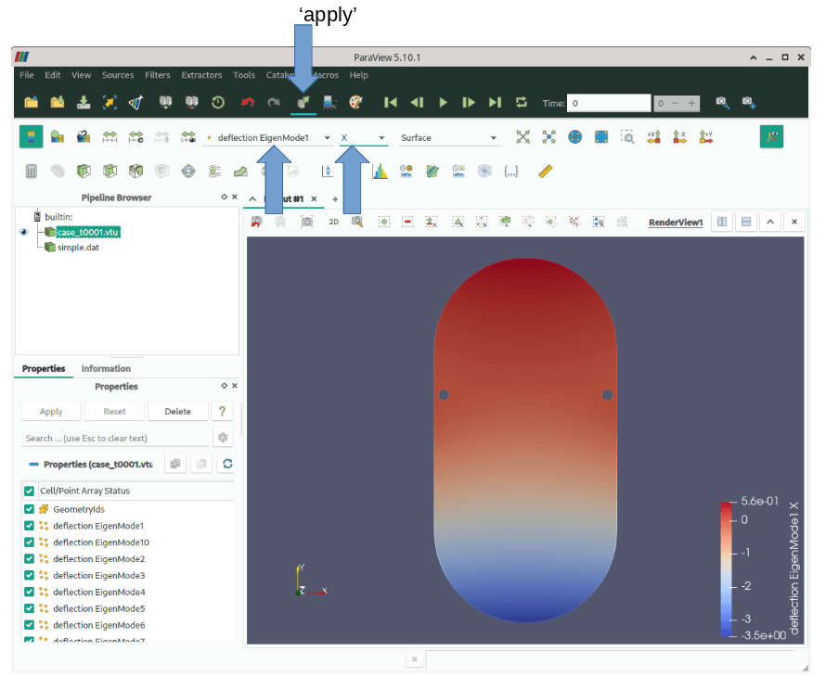
Task: Click the Edit Color Map icon
Action: click(57, 137)
